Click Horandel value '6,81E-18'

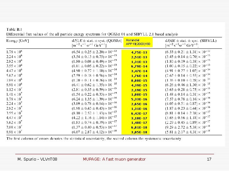[x=139, y=128]
